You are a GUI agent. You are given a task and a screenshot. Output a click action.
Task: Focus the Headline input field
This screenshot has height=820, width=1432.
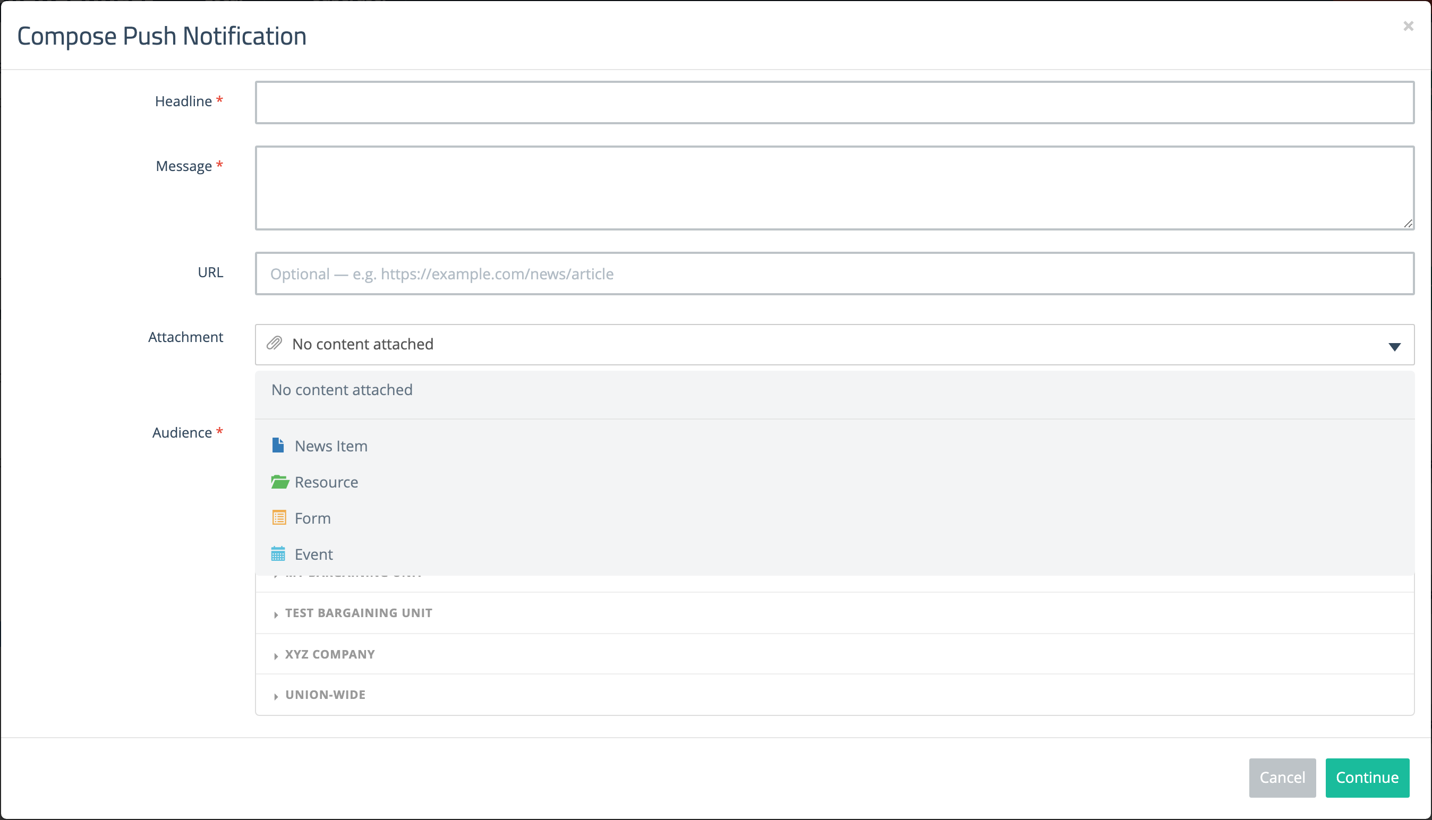834,102
